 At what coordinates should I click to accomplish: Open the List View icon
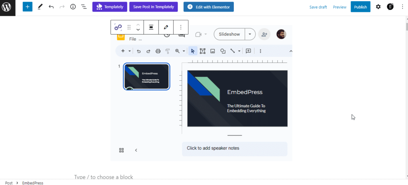[x=84, y=7]
